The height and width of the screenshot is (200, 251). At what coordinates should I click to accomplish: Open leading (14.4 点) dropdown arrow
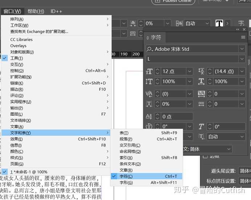(x=242, y=71)
